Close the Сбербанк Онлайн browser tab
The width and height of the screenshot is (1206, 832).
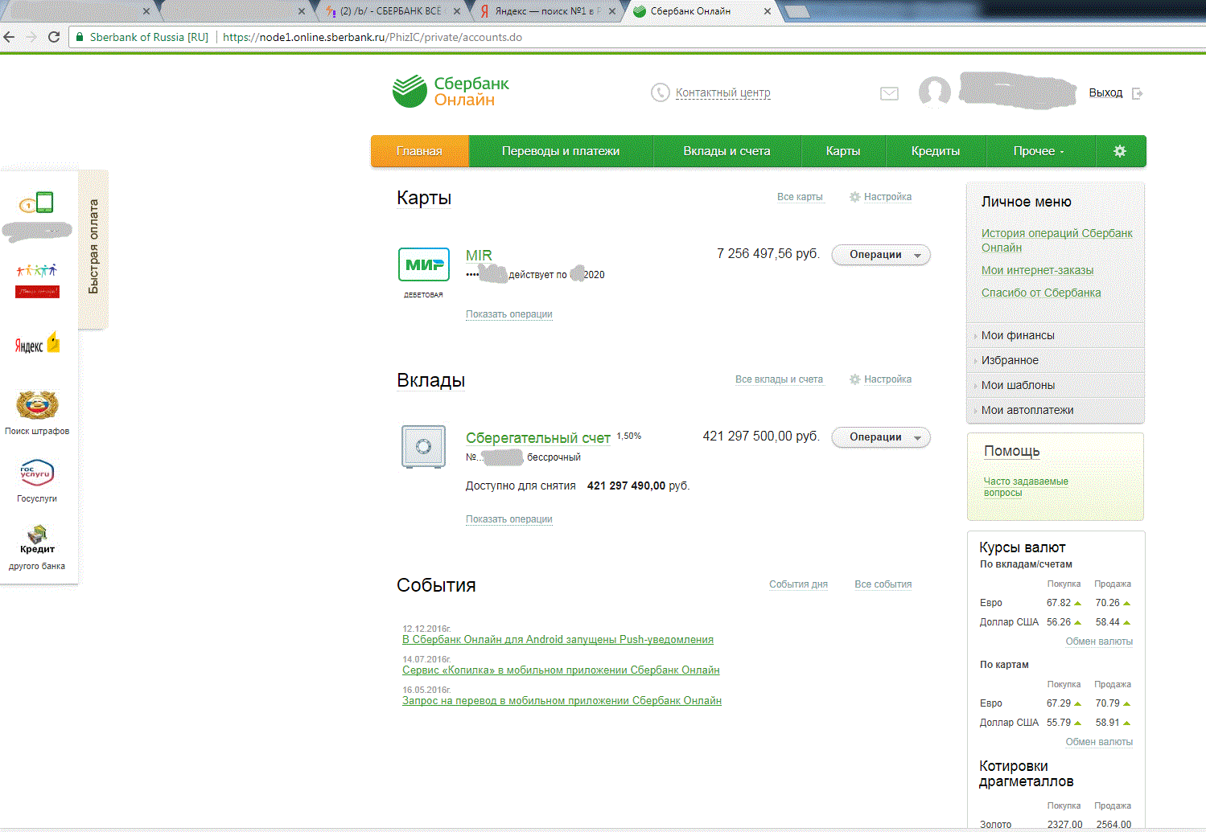pyautogui.click(x=768, y=11)
